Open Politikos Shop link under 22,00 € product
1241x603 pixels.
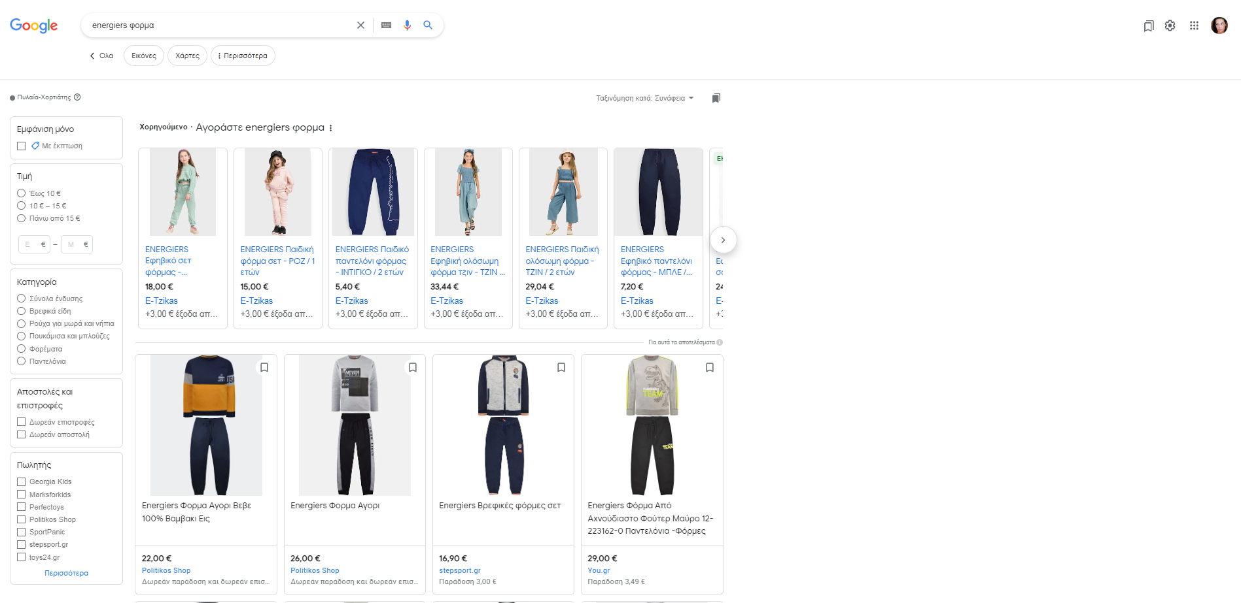[166, 570]
